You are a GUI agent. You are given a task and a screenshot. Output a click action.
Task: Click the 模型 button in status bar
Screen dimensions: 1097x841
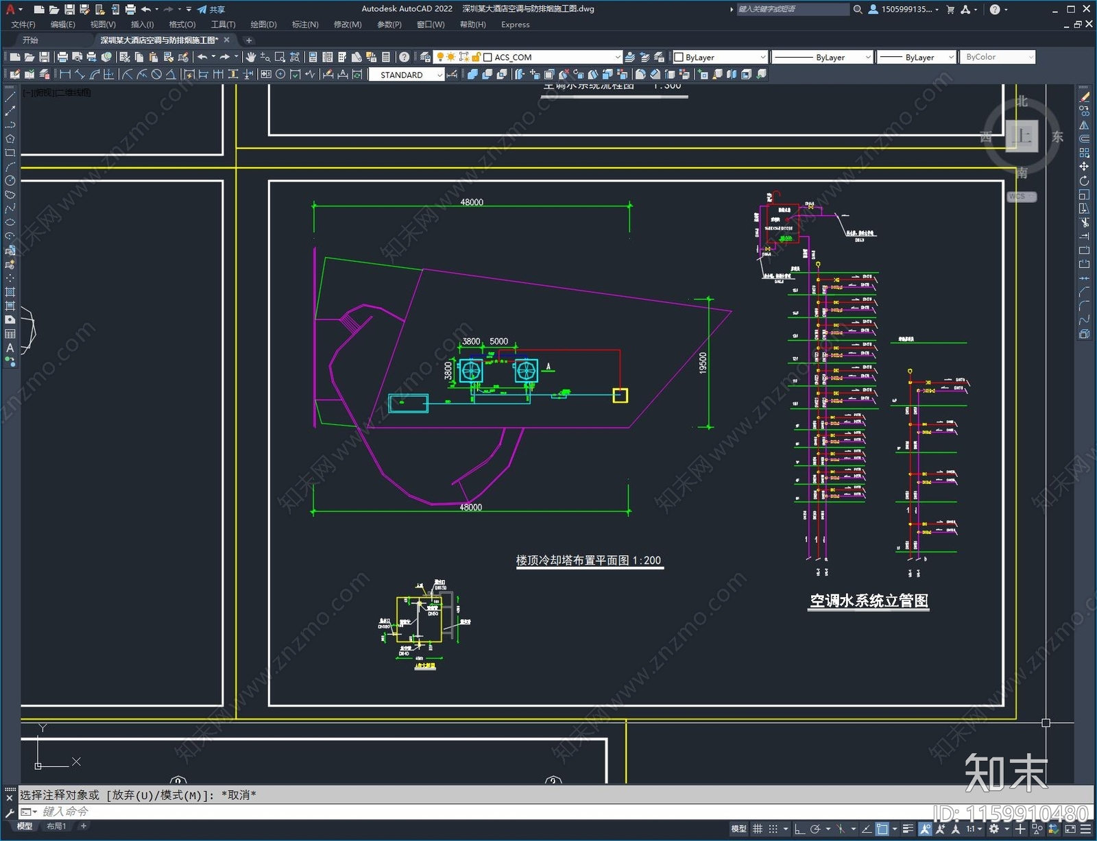738,829
